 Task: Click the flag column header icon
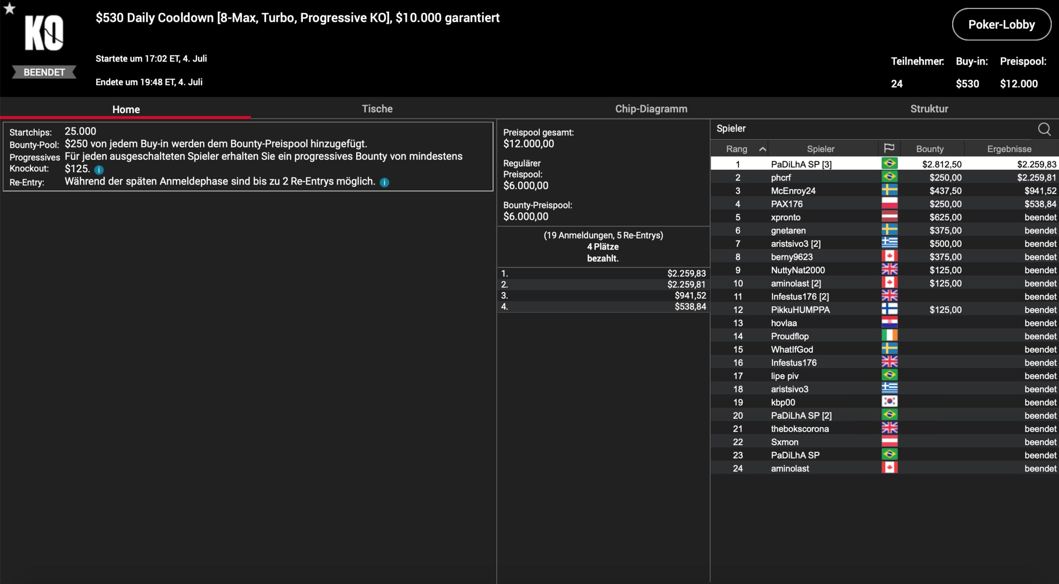pos(889,148)
